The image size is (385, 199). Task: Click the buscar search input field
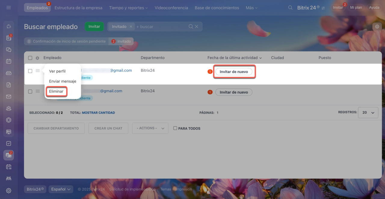pos(161,26)
